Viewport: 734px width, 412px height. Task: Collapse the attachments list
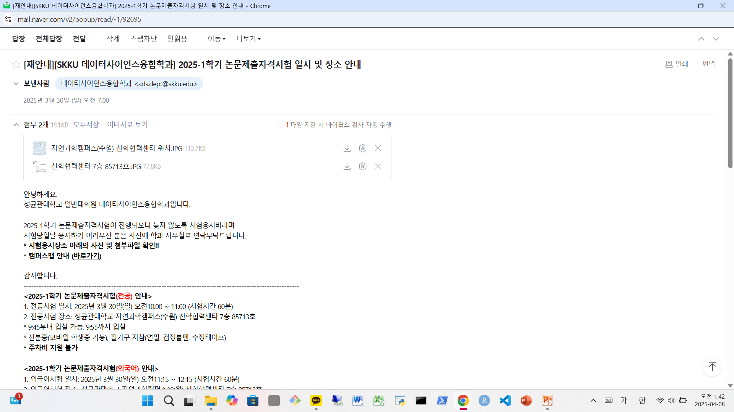click(16, 125)
